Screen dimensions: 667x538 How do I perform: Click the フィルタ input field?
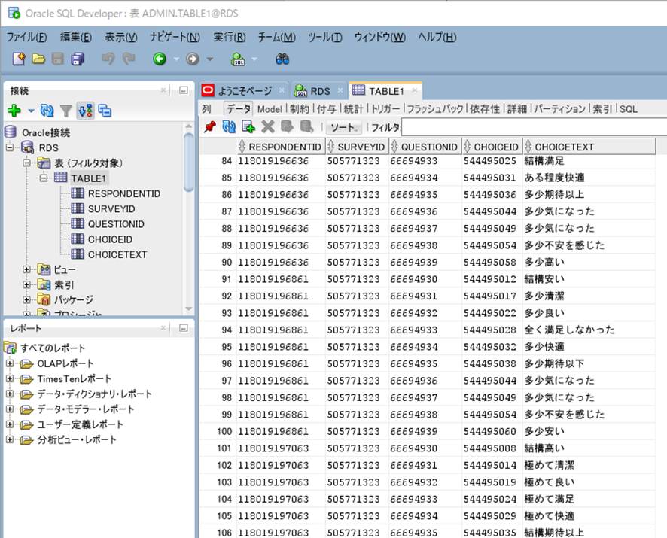(534, 127)
